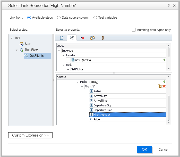Select the GetFlights step
180x157 pixels.
pyautogui.click(x=37, y=56)
